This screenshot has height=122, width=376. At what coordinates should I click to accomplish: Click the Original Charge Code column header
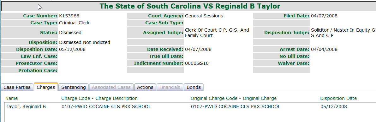[x=234, y=98]
